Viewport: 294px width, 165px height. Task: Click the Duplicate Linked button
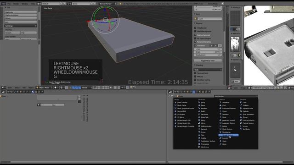pos(21,15)
